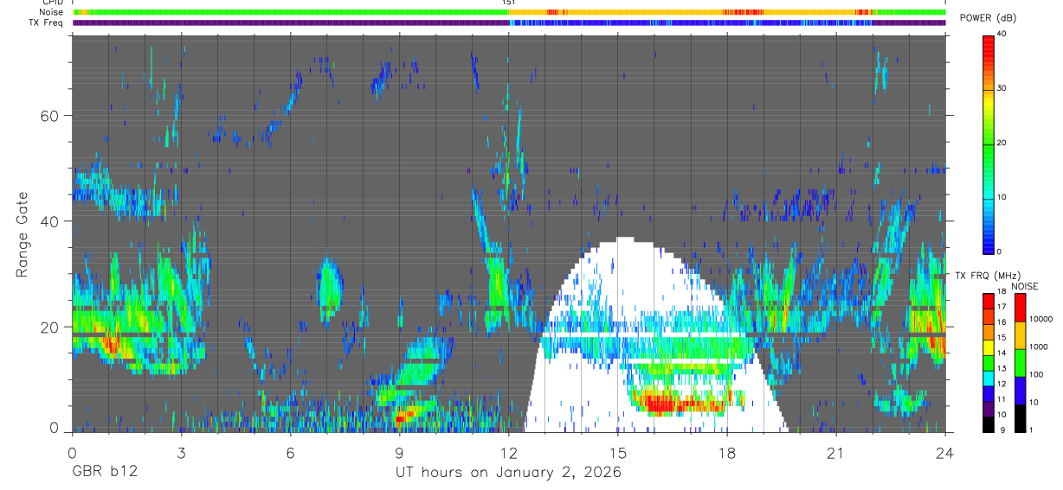Select the blue swatch in NOISE legend
Image resolution: width=1063 pixels, height=490 pixels.
pos(1021,391)
